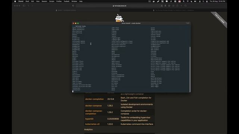Open the Profiles menu

pyautogui.click(x=59, y=1)
